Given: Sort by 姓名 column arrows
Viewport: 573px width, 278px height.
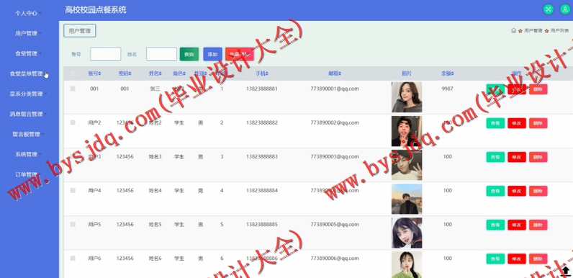Looking at the screenshot, I should [160, 73].
